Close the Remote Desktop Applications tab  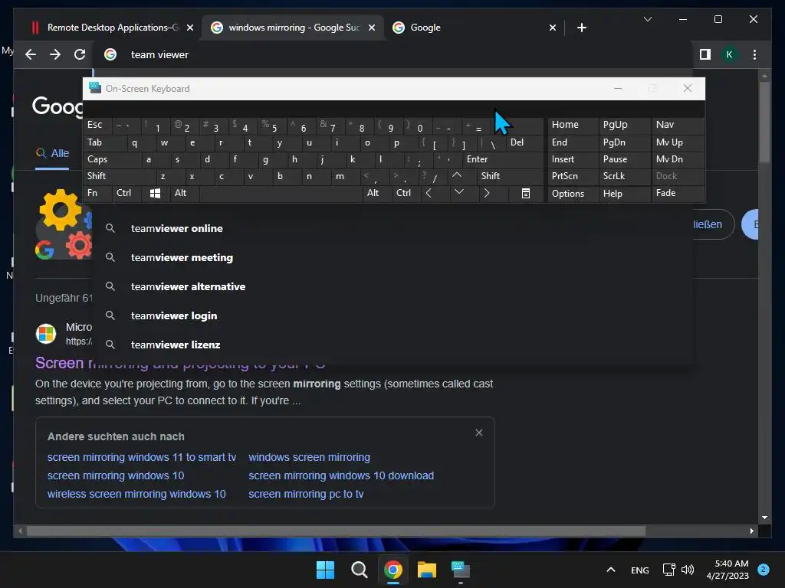pyautogui.click(x=190, y=28)
